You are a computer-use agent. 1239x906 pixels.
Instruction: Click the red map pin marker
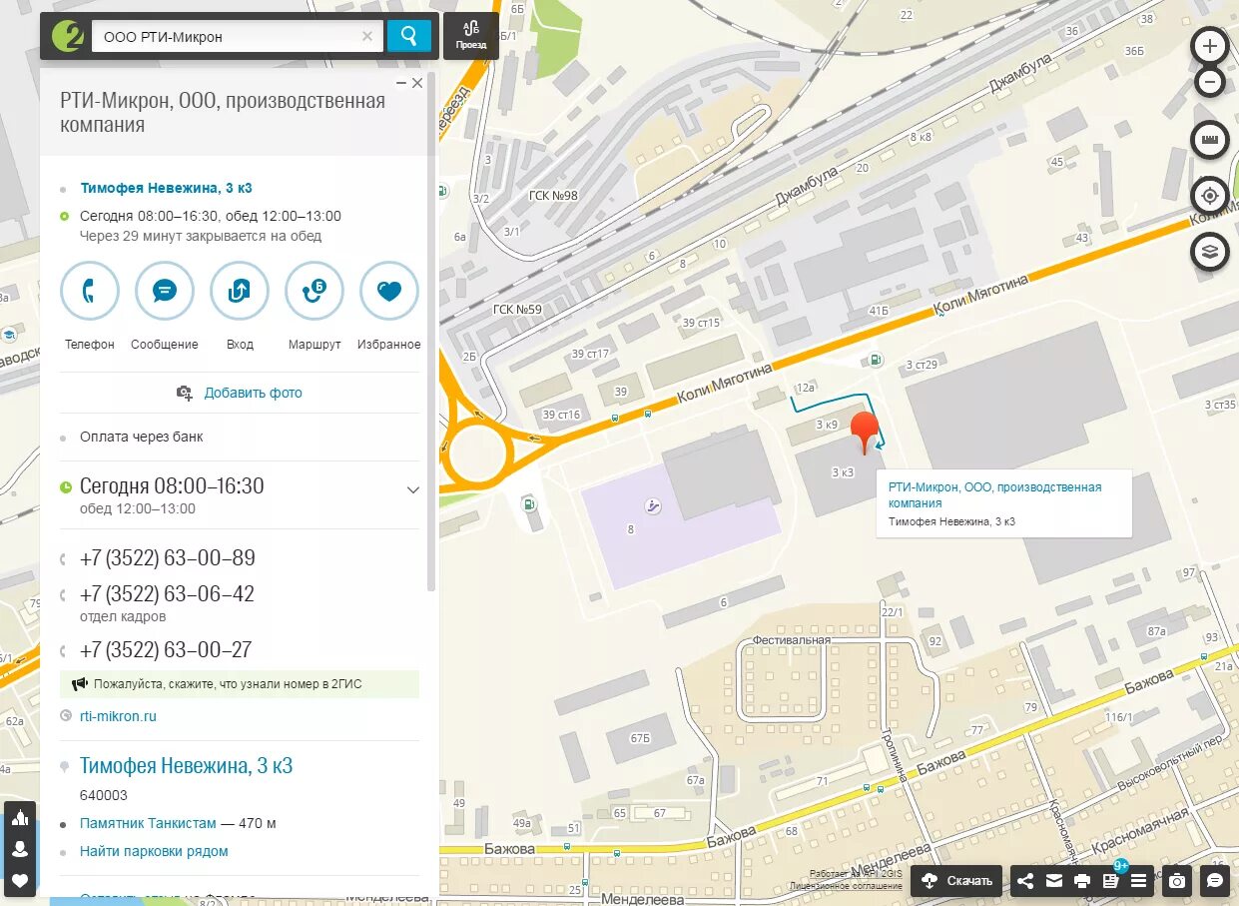(x=865, y=431)
